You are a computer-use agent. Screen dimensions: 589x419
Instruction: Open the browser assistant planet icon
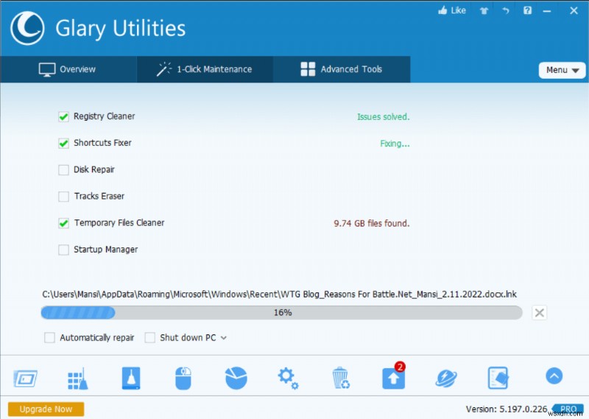point(446,378)
